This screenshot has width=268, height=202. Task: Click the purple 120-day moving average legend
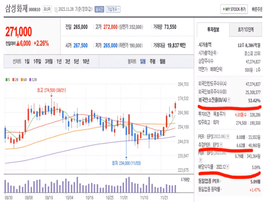tap(30, 80)
